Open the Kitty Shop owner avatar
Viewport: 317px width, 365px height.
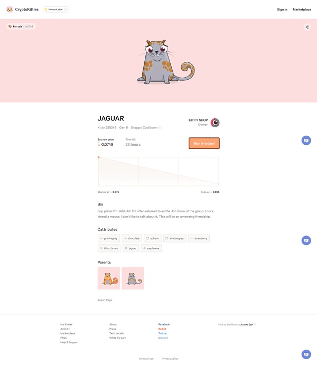click(215, 123)
